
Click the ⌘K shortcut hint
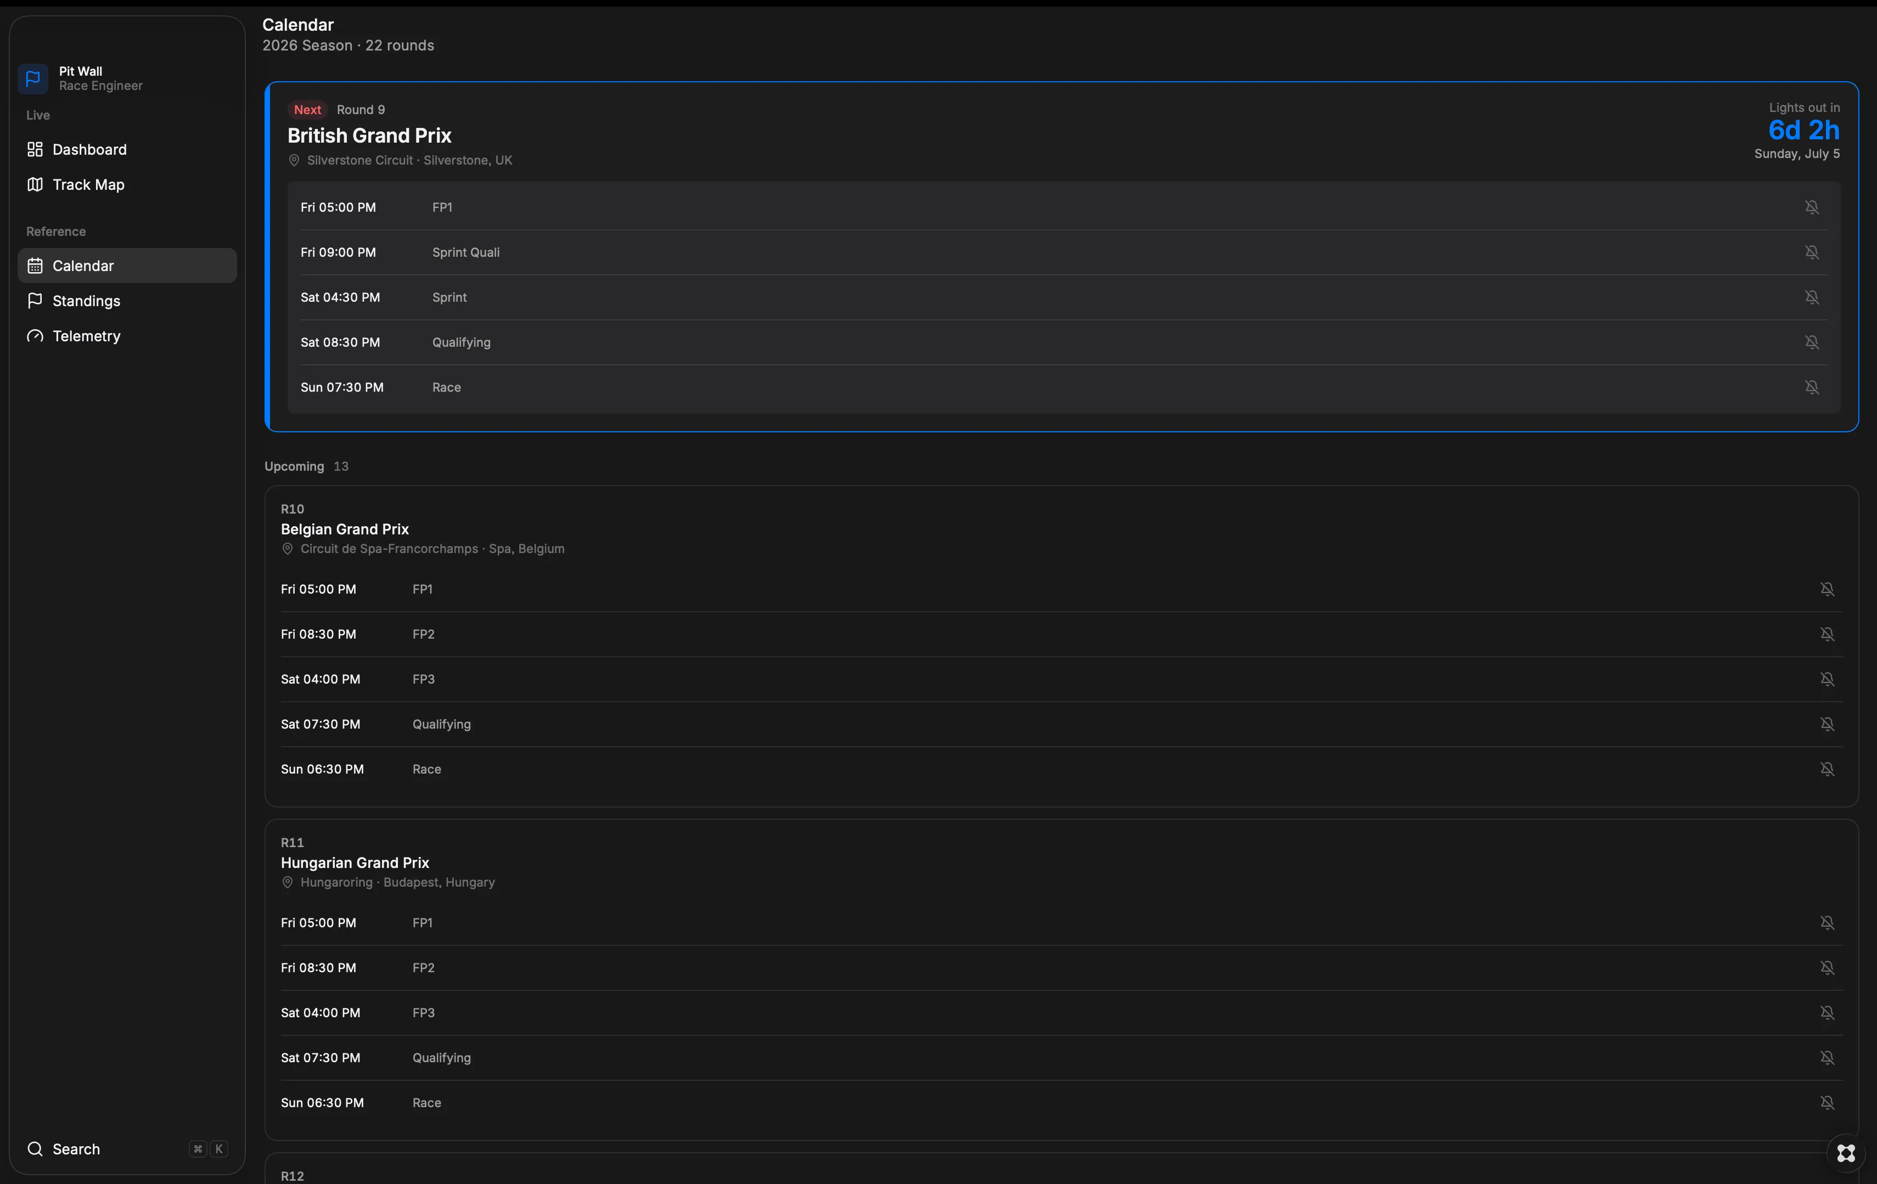pos(208,1149)
